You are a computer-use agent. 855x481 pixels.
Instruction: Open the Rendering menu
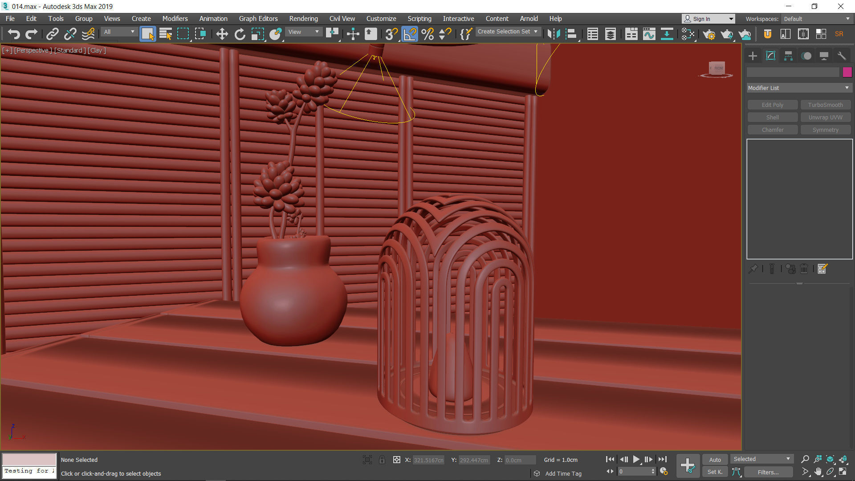pyautogui.click(x=303, y=19)
